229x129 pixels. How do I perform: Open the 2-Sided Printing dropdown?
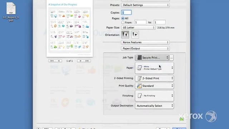pos(154,78)
